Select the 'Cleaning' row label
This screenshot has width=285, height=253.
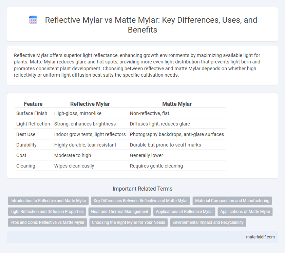click(26, 166)
